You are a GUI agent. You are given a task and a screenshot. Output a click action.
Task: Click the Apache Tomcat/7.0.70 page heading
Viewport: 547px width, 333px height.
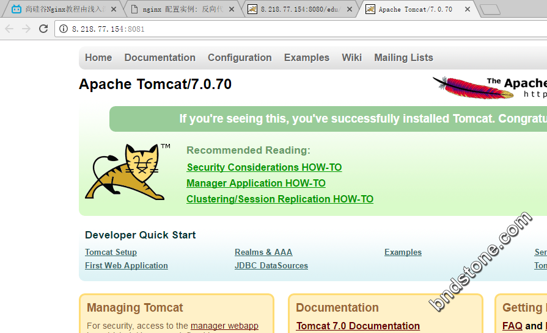pyautogui.click(x=155, y=84)
